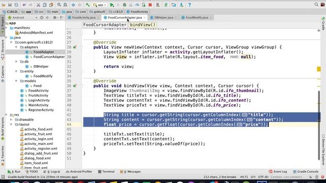The image size is (326, 183).
Task: Click the Cut scissors icon
Action: pyautogui.click(x=38, y=5)
